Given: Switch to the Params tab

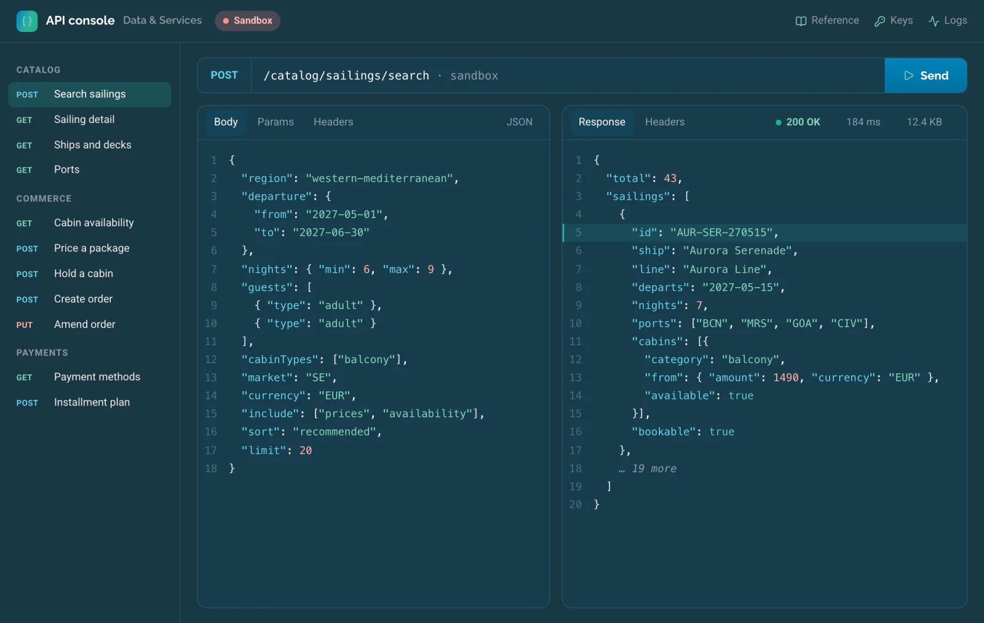Looking at the screenshot, I should 276,122.
